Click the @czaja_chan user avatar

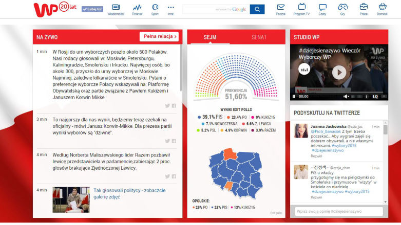click(301, 172)
